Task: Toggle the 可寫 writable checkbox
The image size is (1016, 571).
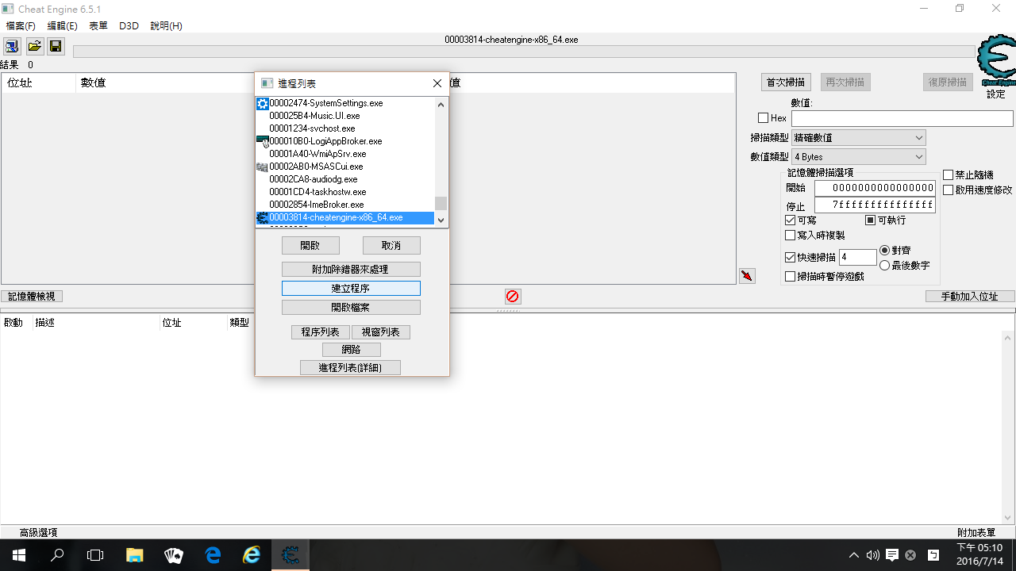Action: click(790, 220)
